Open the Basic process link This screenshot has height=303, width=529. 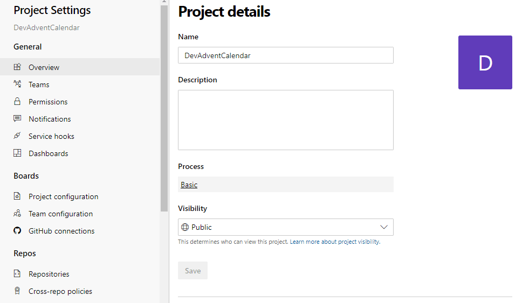189,185
